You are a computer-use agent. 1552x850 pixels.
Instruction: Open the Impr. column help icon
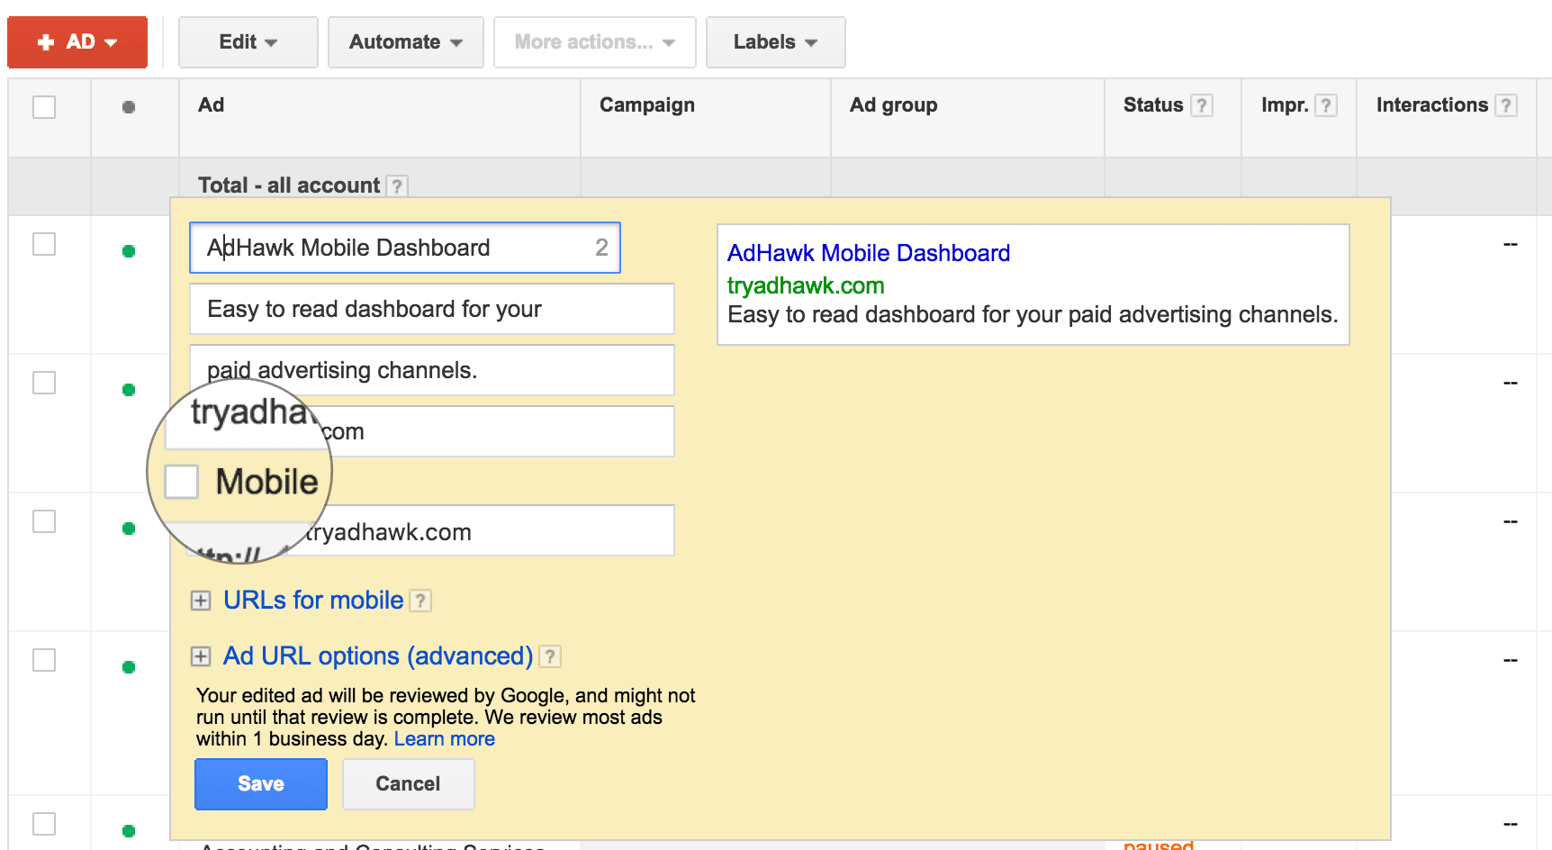pyautogui.click(x=1326, y=105)
